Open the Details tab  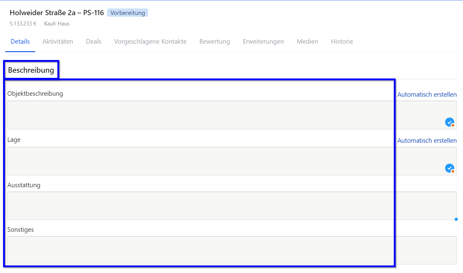(x=20, y=42)
